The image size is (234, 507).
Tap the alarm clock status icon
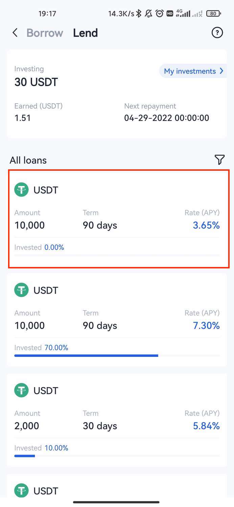pos(160,14)
